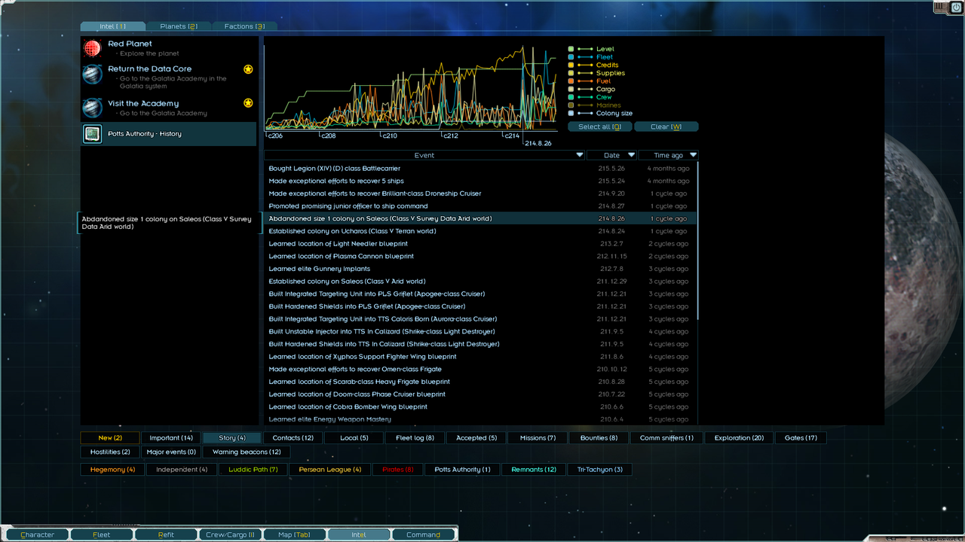Click the orange Supplies color line swatch

(587, 73)
